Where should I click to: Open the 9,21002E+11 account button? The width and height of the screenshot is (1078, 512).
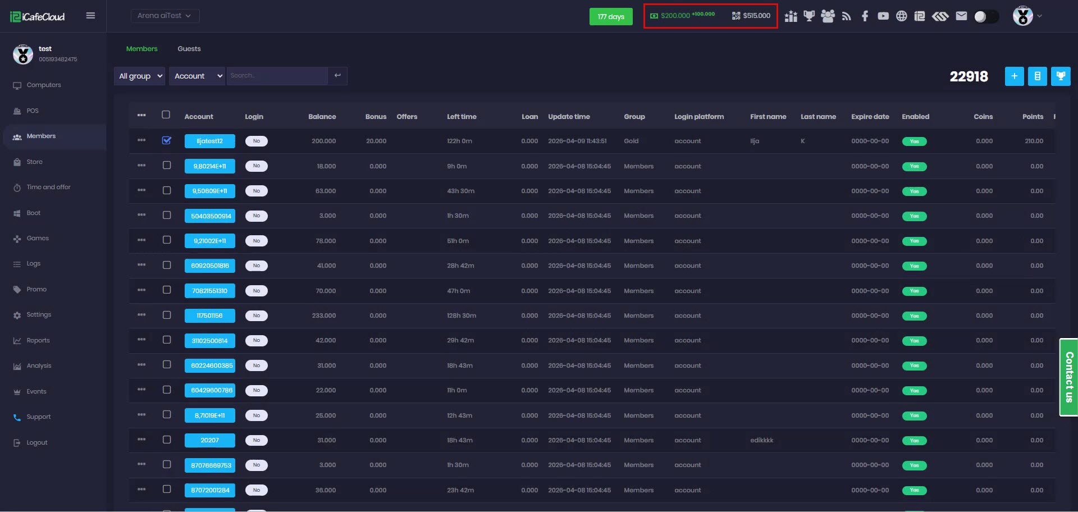pos(210,241)
